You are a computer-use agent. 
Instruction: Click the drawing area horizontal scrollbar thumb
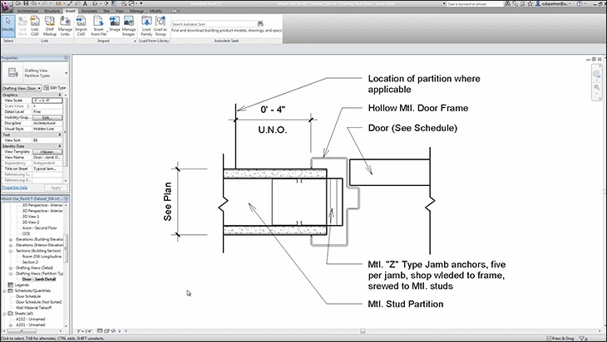coord(363,331)
